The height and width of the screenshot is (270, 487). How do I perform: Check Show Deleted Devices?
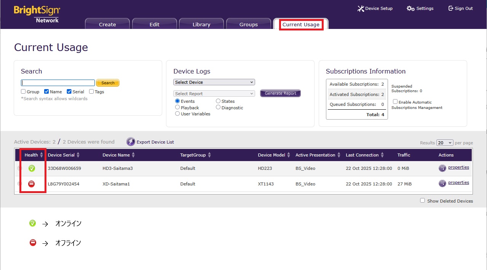click(422, 200)
